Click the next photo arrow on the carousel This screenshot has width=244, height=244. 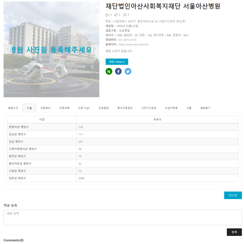pos(95,49)
